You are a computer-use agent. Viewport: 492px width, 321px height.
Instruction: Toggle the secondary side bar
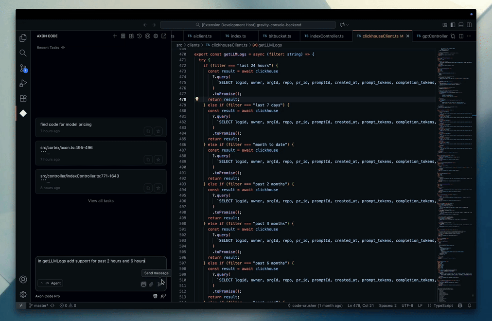click(x=469, y=25)
